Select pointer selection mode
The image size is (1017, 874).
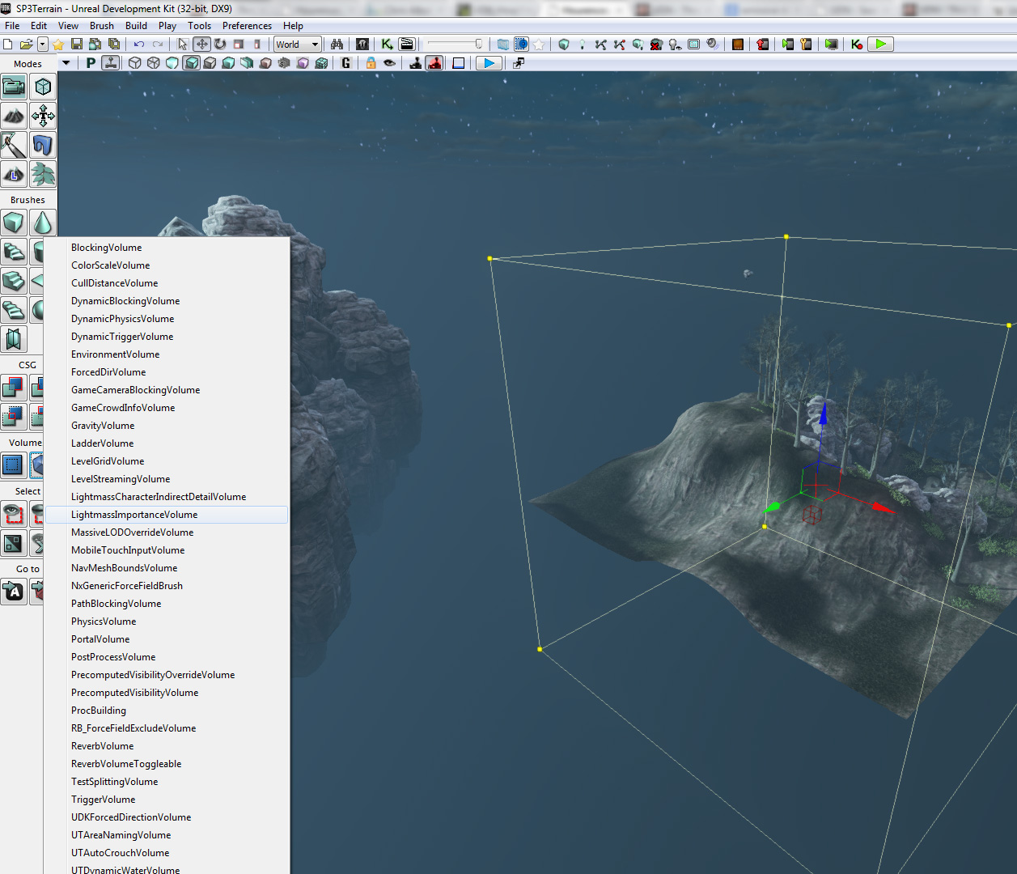pyautogui.click(x=183, y=45)
